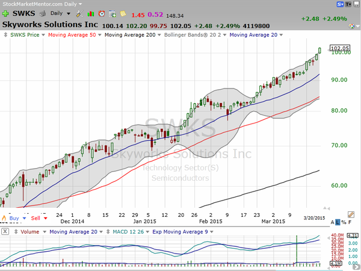
Task: Click the 4.1M volume value label
Action: tap(336, 263)
